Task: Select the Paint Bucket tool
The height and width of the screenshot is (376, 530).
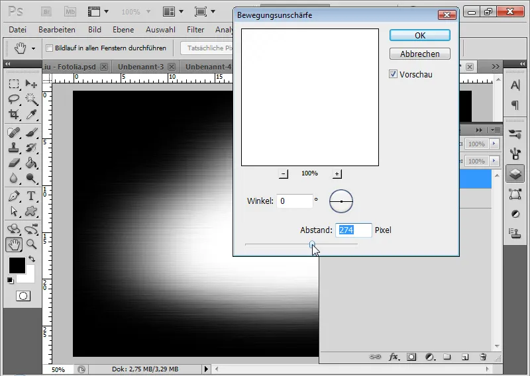Action: (31, 163)
